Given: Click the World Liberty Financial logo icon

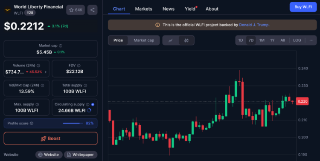Looking at the screenshot, I should (x=8, y=10).
